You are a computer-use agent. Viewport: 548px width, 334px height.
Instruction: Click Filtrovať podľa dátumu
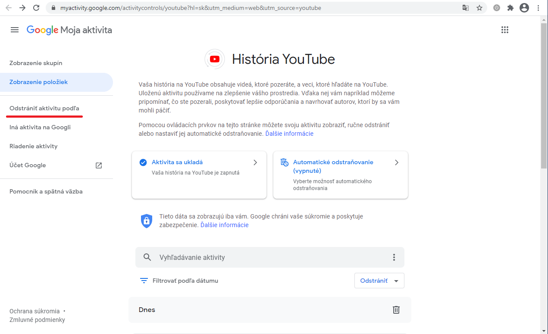point(185,281)
